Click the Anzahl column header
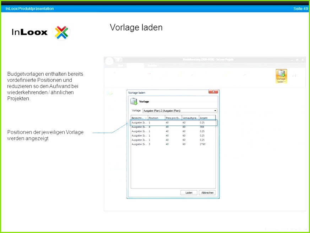Image resolution: width=310 pixels, height=233 pixels. pos(207,118)
